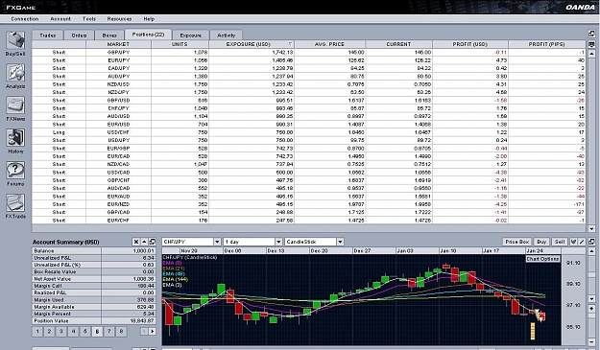This screenshot has width=600, height=350.
Task: Sort by UNITS column header
Action: pyautogui.click(x=180, y=44)
